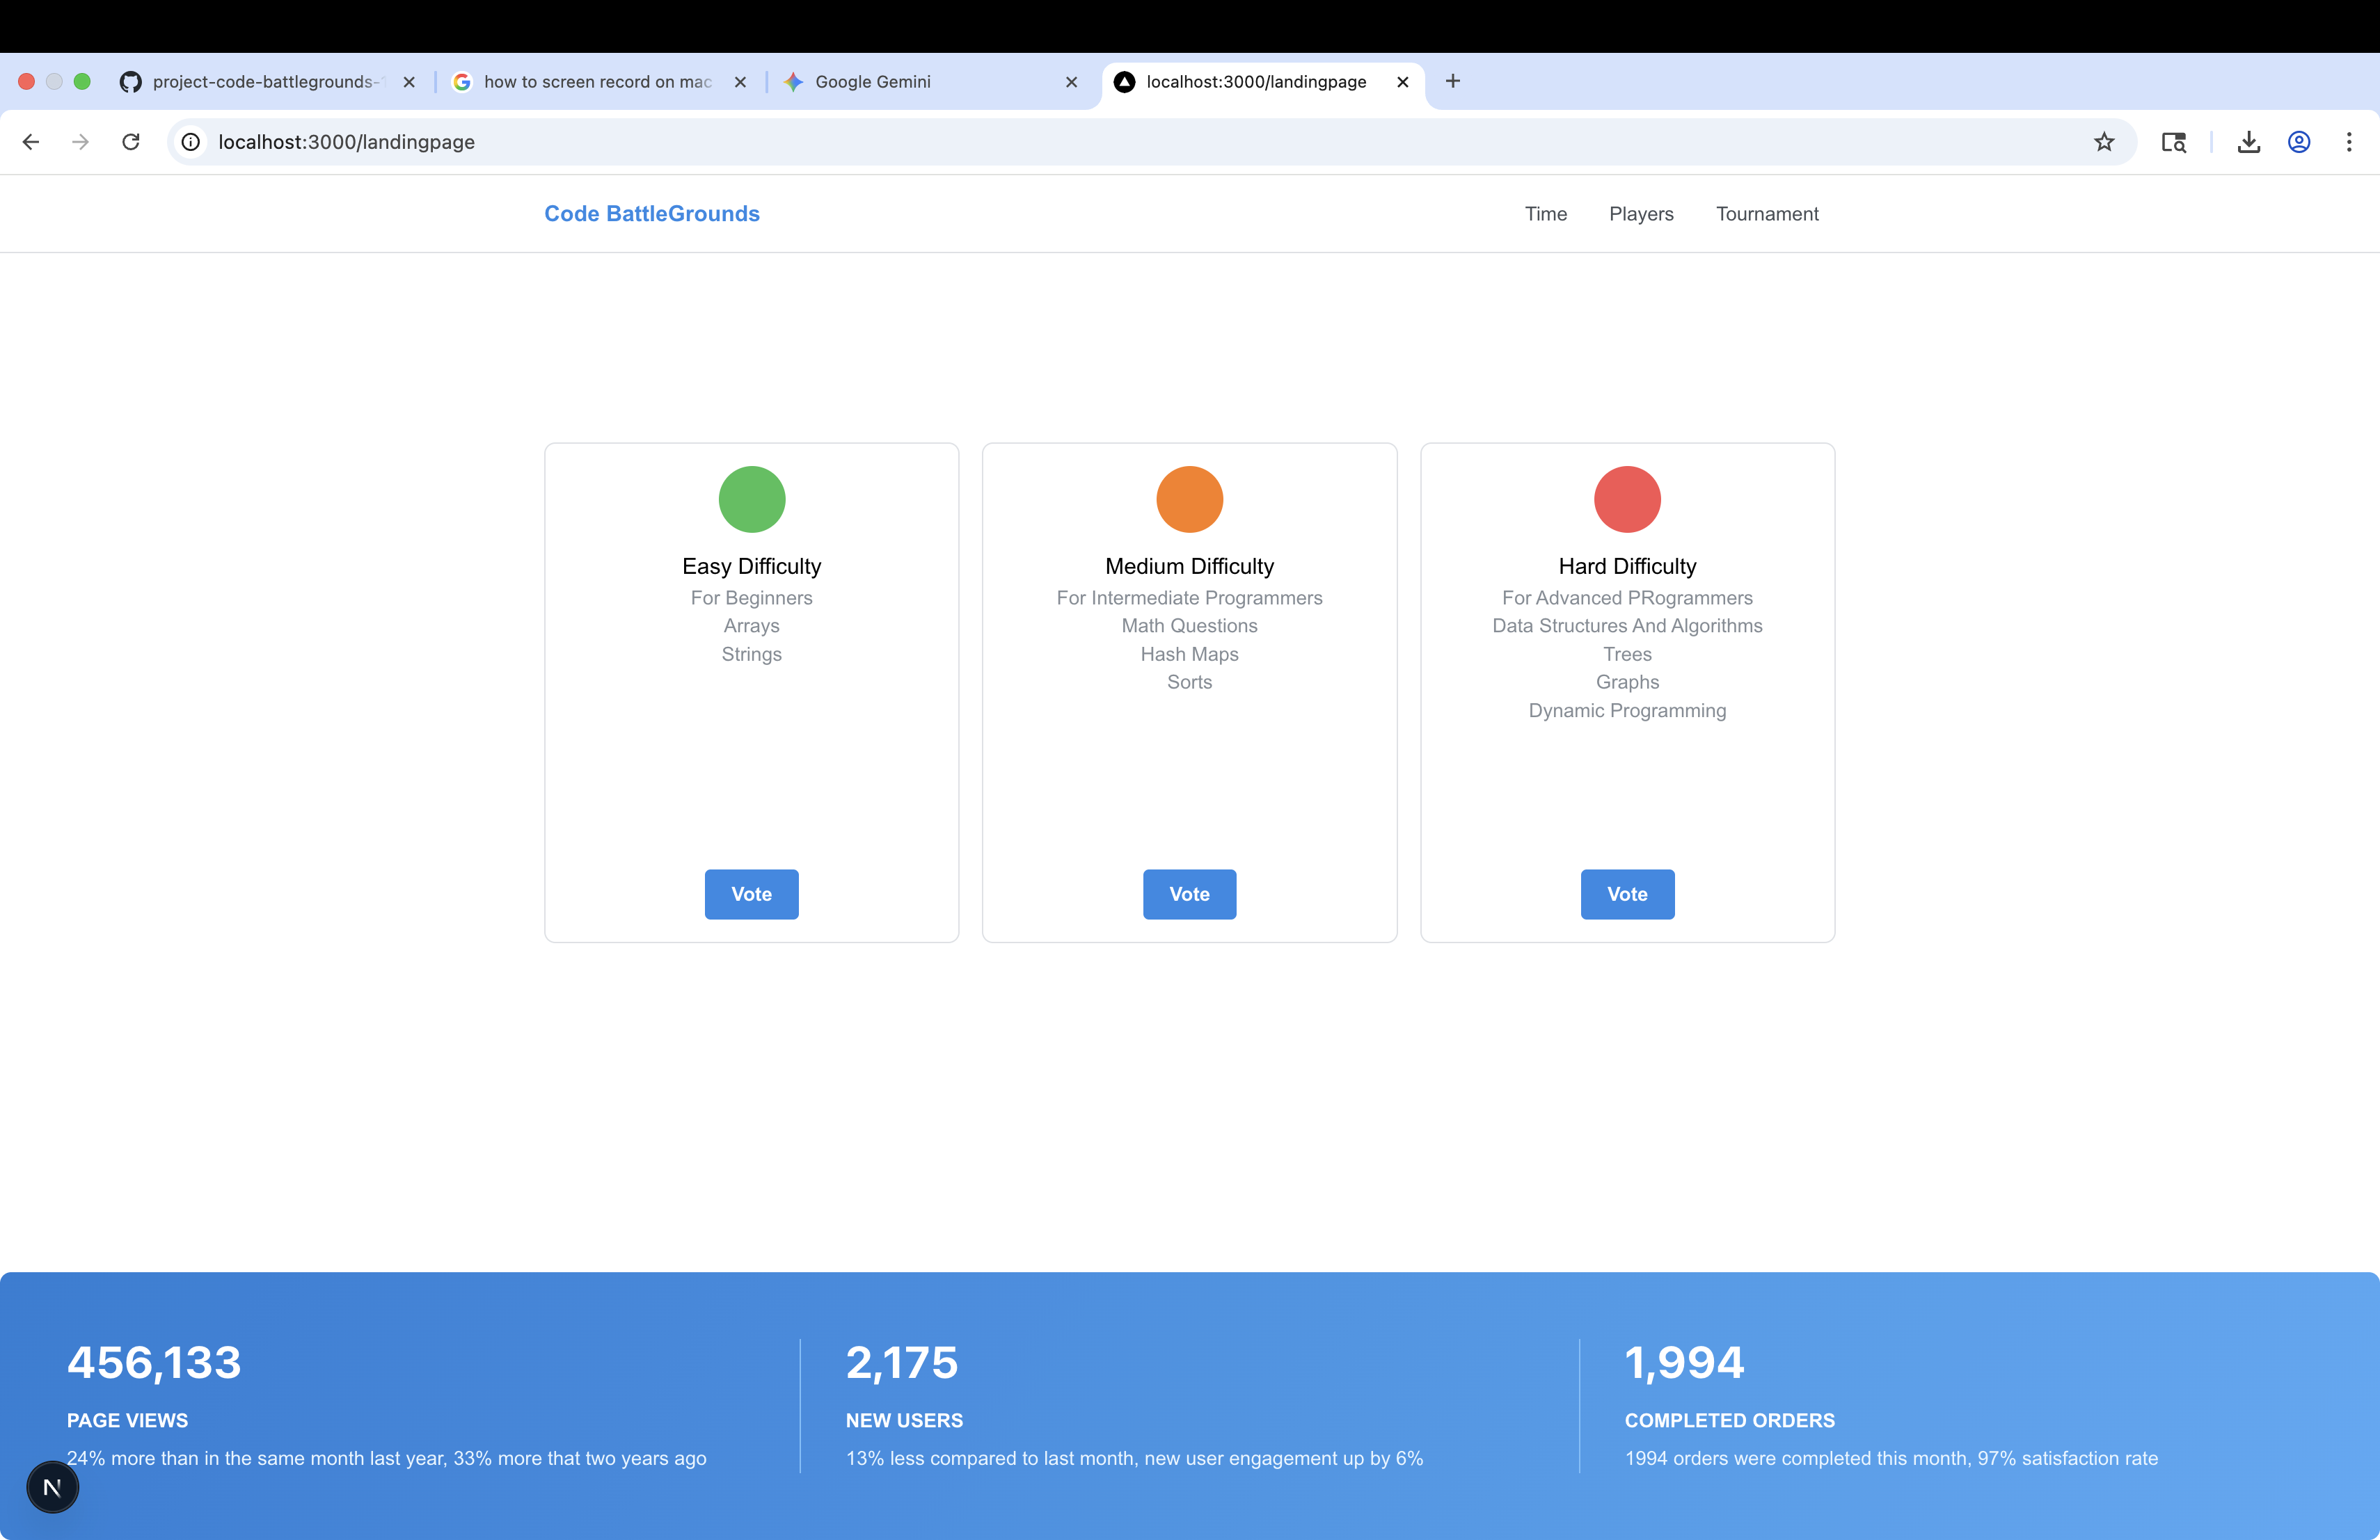Click the green Easy difficulty circle
Viewport: 2380px width, 1540px height.
pos(751,499)
